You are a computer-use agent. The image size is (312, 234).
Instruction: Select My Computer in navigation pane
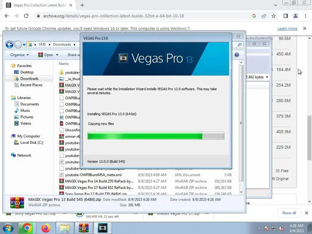click(28, 136)
